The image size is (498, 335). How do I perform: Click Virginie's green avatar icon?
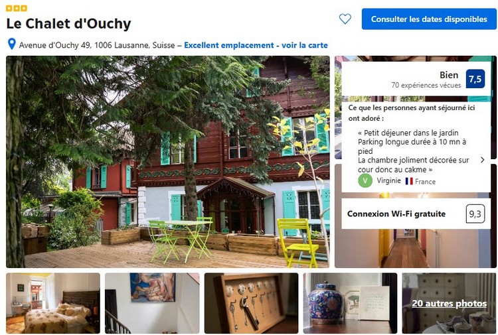[x=365, y=181]
